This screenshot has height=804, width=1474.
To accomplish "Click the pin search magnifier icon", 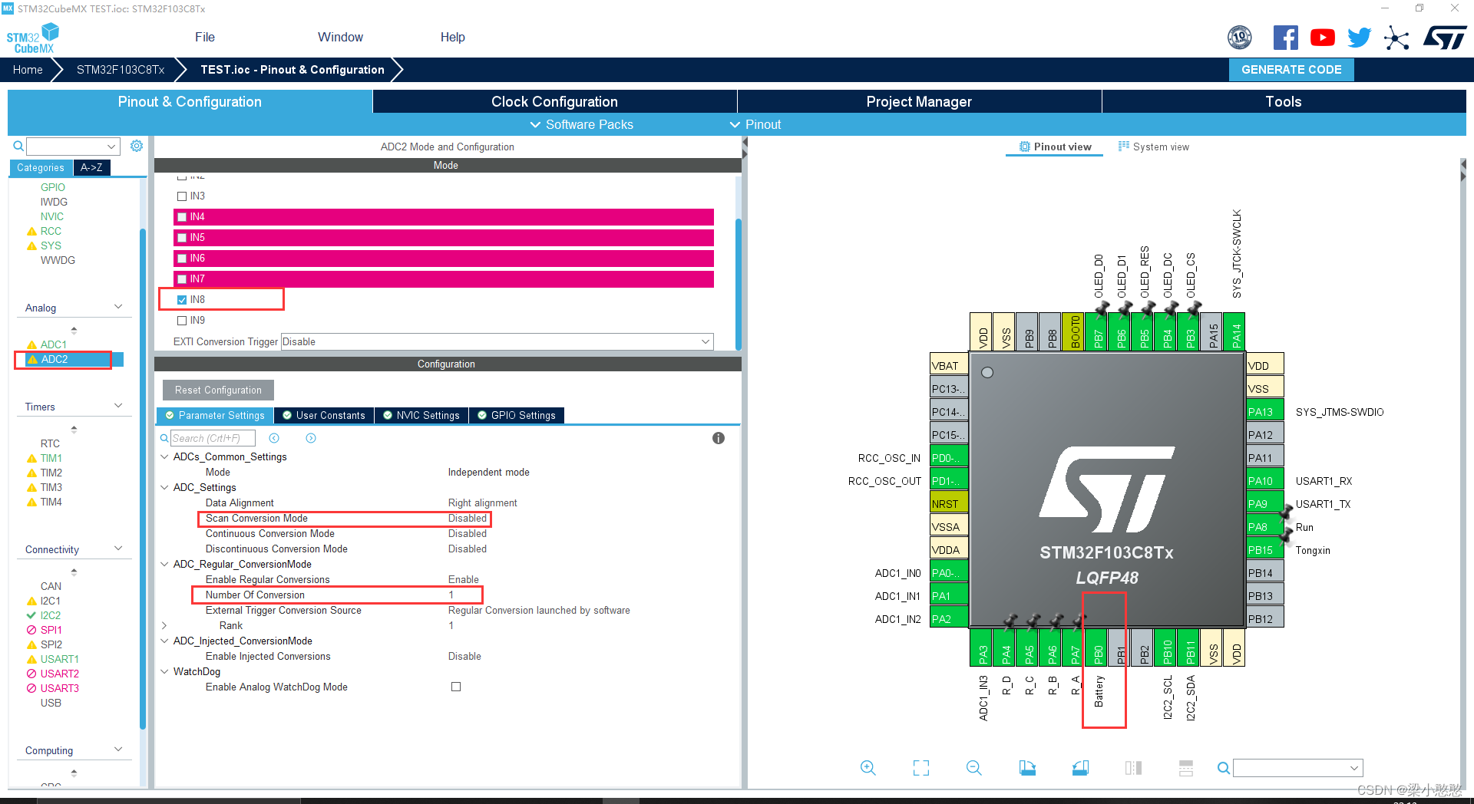I will point(1224,768).
